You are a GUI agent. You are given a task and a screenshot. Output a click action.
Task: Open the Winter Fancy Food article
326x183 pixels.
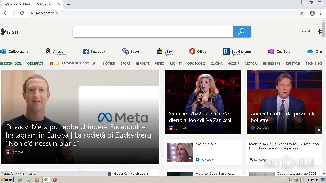point(284,146)
